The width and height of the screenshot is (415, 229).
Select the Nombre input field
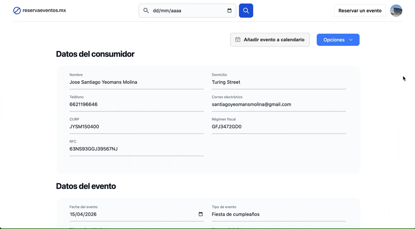pos(136,82)
